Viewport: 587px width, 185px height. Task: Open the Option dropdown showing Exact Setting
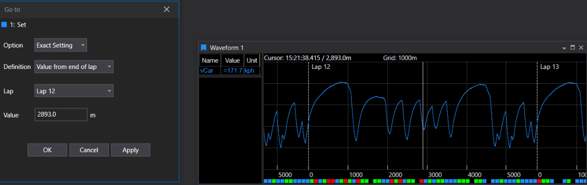(x=61, y=45)
